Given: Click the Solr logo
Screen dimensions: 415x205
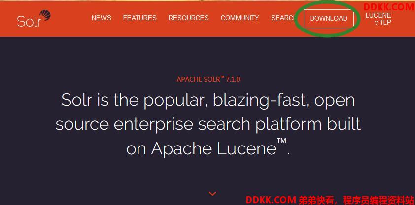Looking at the screenshot, I should [34, 18].
